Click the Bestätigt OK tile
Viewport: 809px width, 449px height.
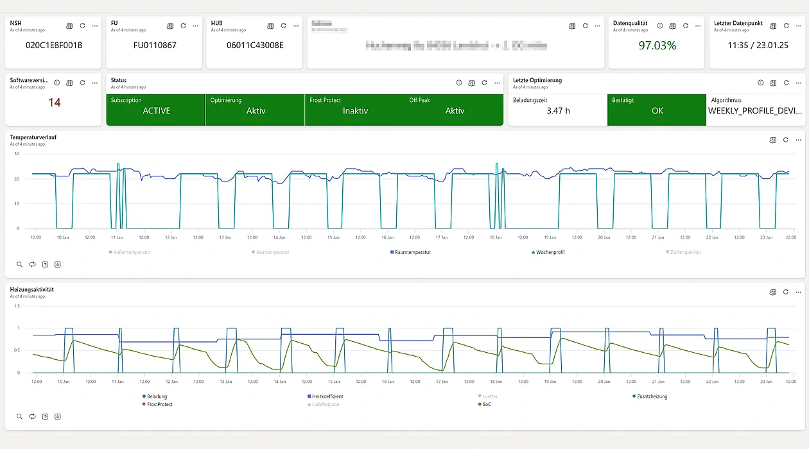coord(656,110)
